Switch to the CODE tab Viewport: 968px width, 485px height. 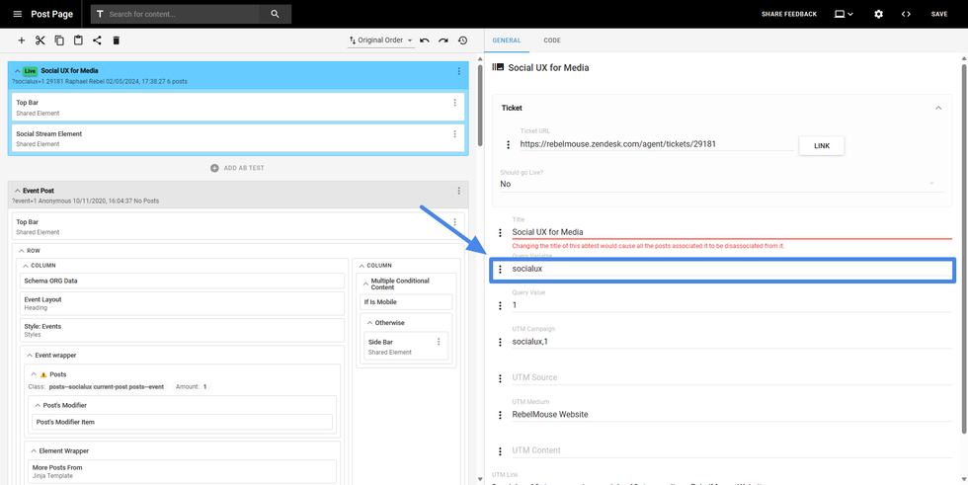pos(551,40)
